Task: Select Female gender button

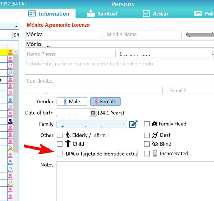Action: (105, 102)
